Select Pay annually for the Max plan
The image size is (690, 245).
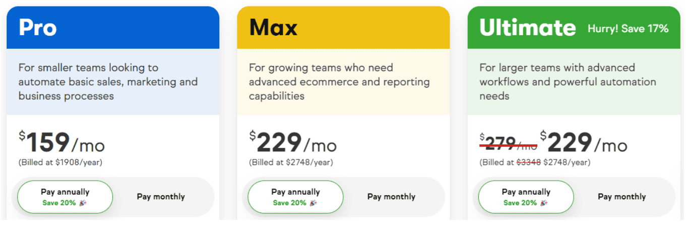pos(295,197)
